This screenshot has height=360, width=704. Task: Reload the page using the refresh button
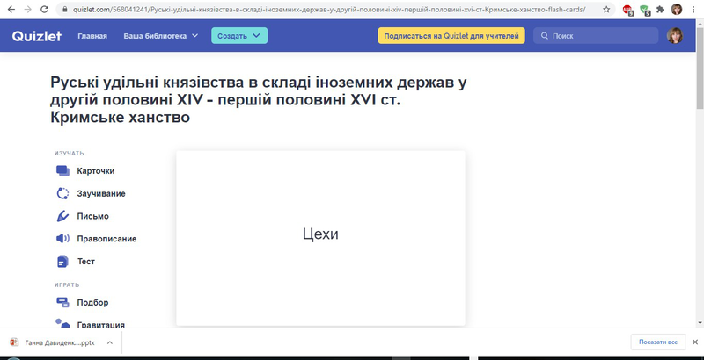pos(45,9)
